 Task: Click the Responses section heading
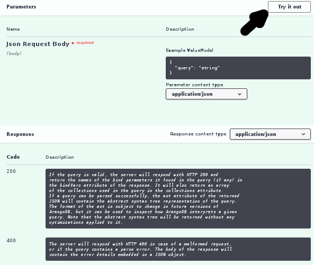coord(20,134)
